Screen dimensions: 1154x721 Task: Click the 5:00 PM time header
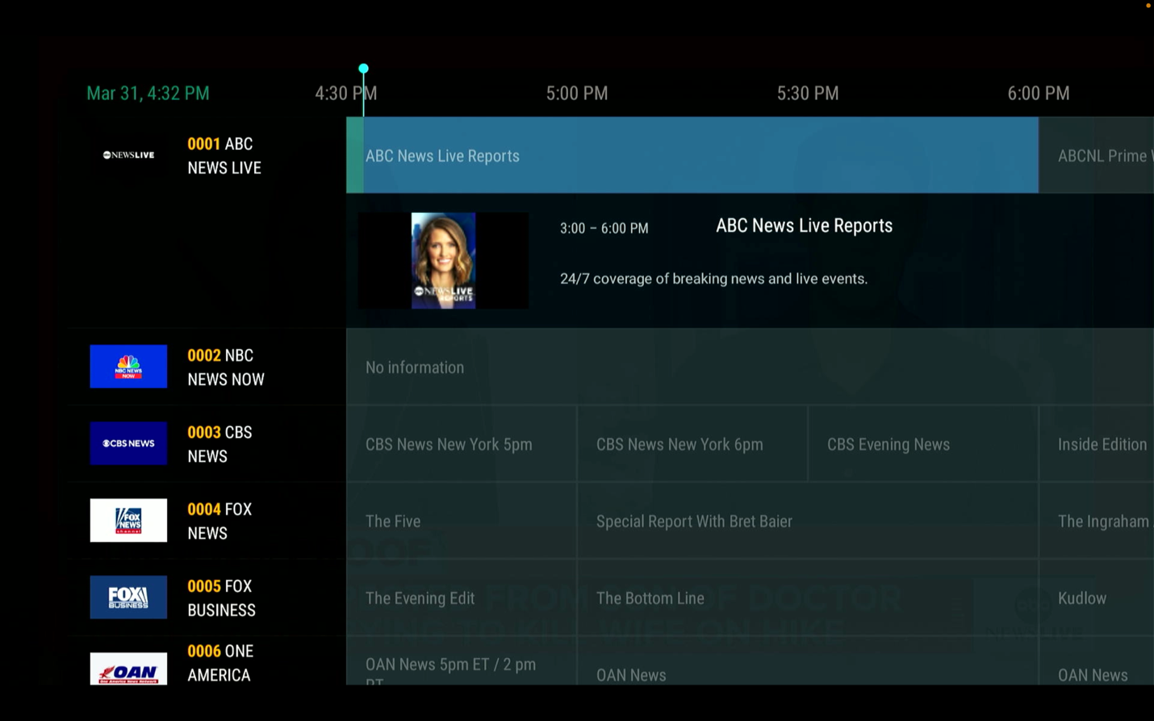pyautogui.click(x=577, y=94)
